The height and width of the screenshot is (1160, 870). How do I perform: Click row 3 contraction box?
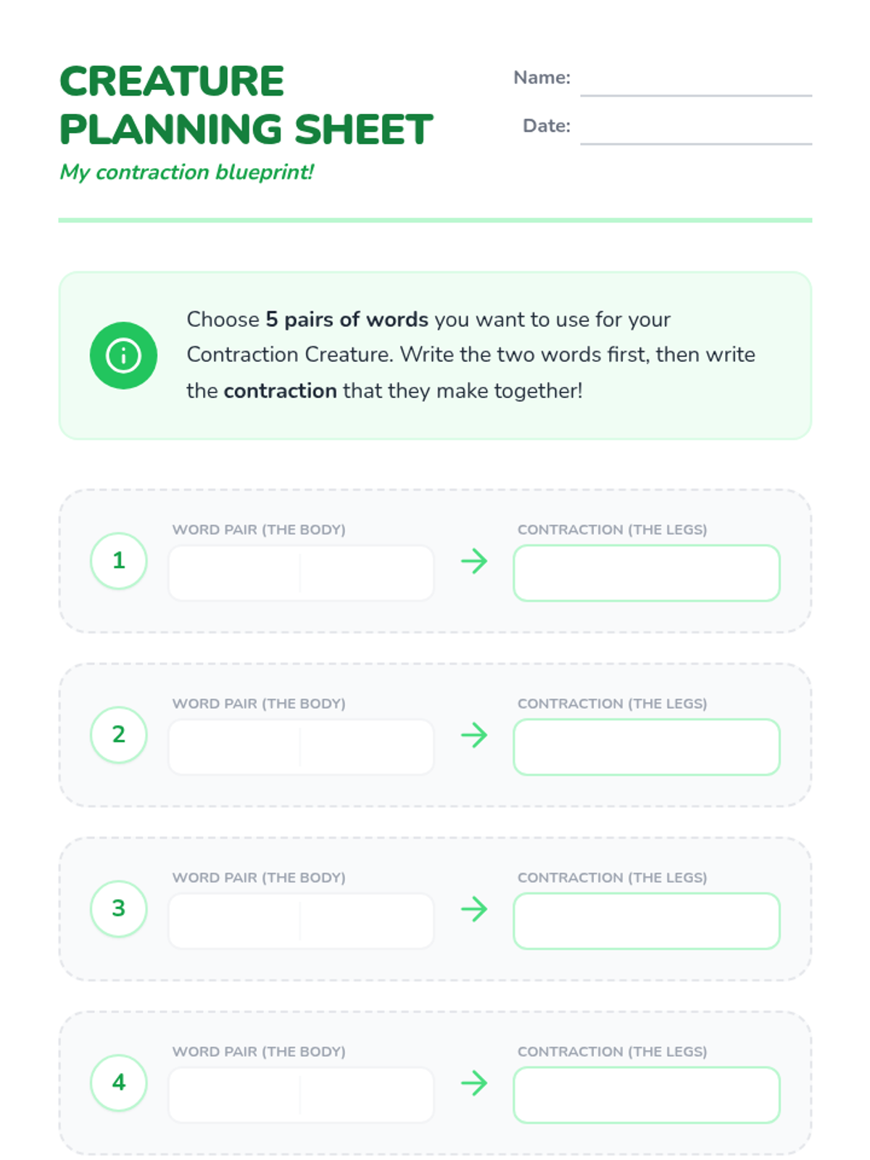[647, 921]
